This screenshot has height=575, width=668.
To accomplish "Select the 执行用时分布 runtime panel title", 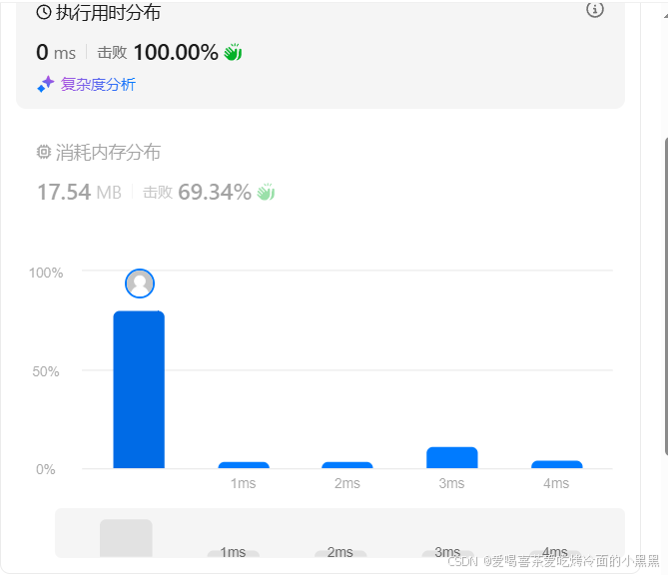I will pyautogui.click(x=108, y=13).
